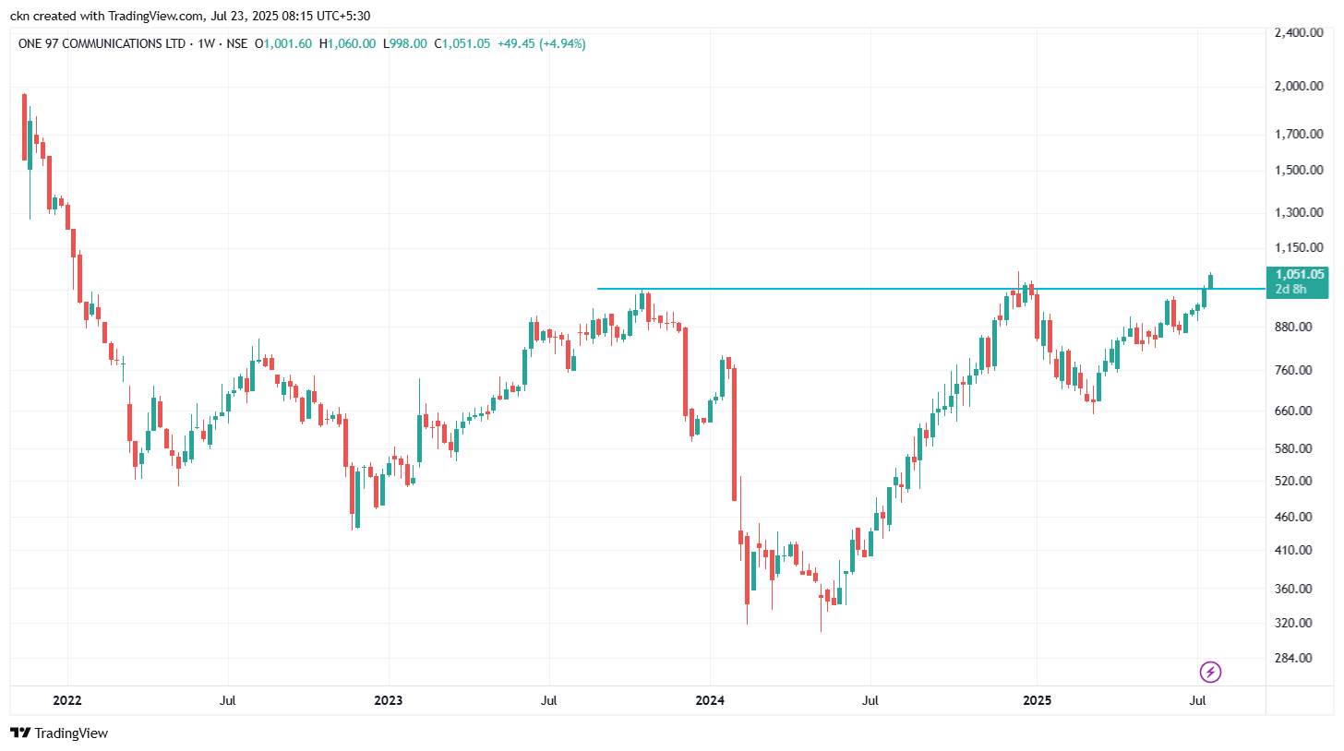Click the high value H1,060.00 in legend
The width and height of the screenshot is (1344, 751).
[347, 43]
